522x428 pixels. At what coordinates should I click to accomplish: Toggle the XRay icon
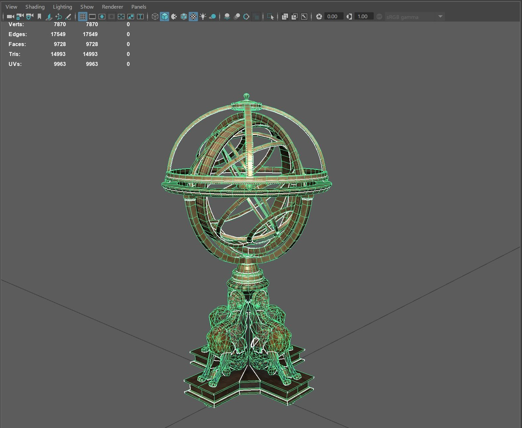pos(285,17)
